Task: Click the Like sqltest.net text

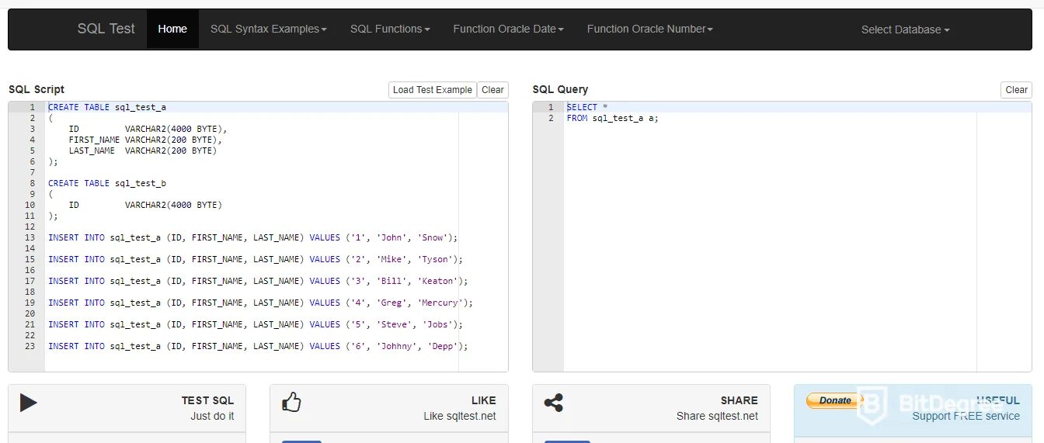Action: (460, 416)
